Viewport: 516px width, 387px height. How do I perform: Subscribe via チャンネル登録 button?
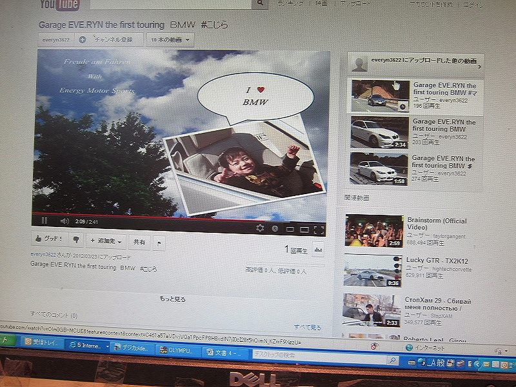point(109,39)
